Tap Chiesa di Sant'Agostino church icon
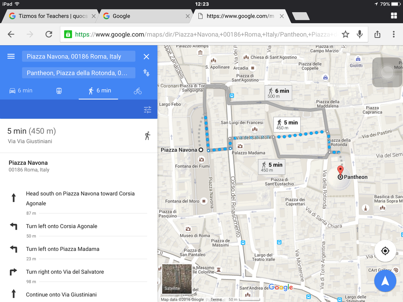 [246, 57]
